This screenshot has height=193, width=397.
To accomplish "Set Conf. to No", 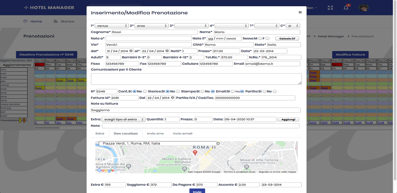I will coord(144,91).
